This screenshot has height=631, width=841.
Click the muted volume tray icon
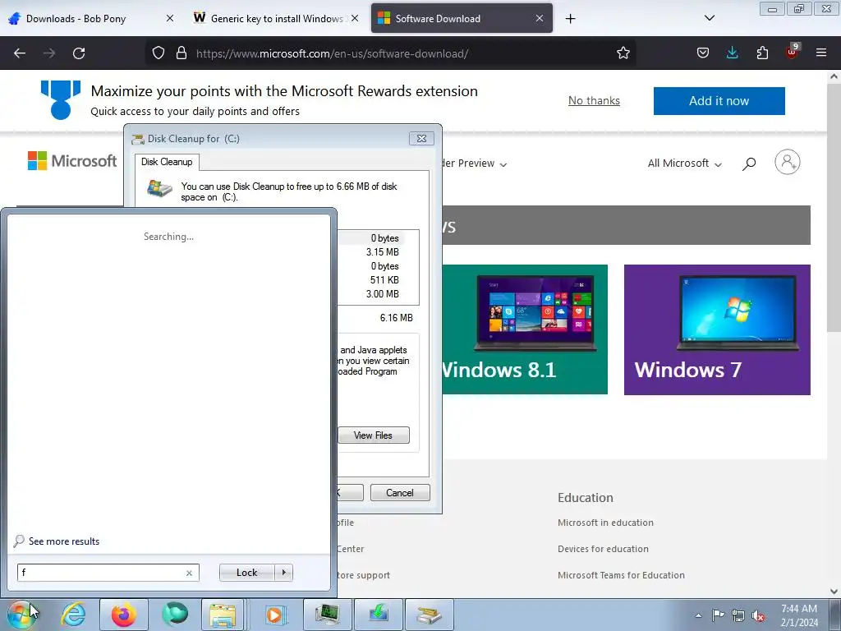(x=758, y=615)
